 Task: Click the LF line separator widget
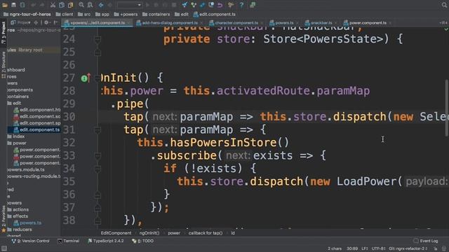[x=365, y=248]
